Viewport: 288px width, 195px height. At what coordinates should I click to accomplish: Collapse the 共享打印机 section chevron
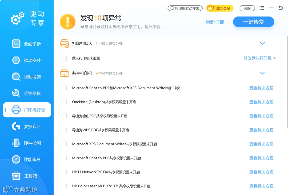[262, 73]
